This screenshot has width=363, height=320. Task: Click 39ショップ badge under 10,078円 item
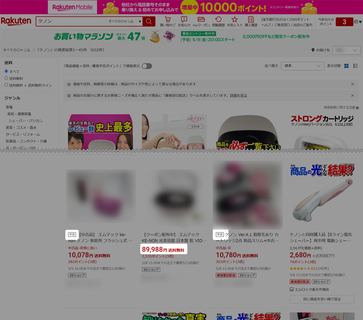pos(77,275)
